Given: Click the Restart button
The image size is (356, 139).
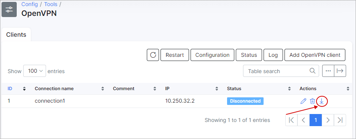Looking at the screenshot, I should tap(175, 55).
